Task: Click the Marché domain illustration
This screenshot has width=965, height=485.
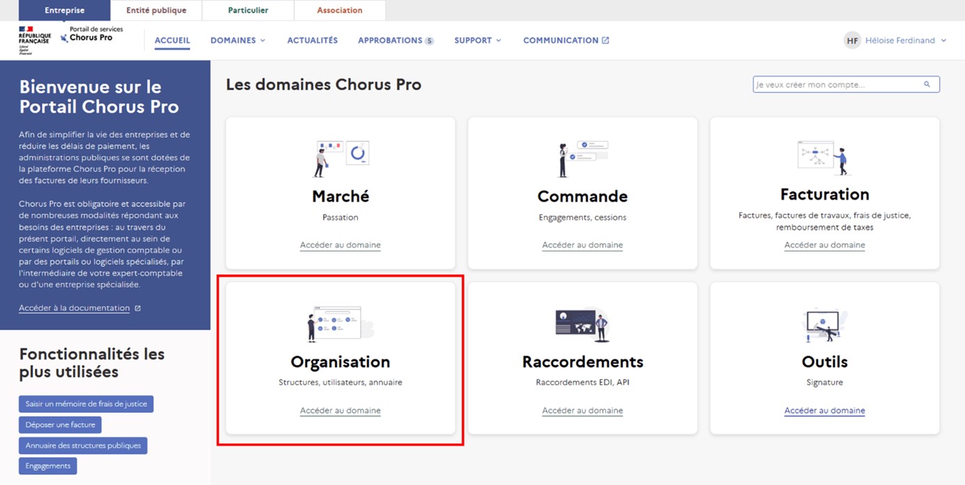Action: 340,158
